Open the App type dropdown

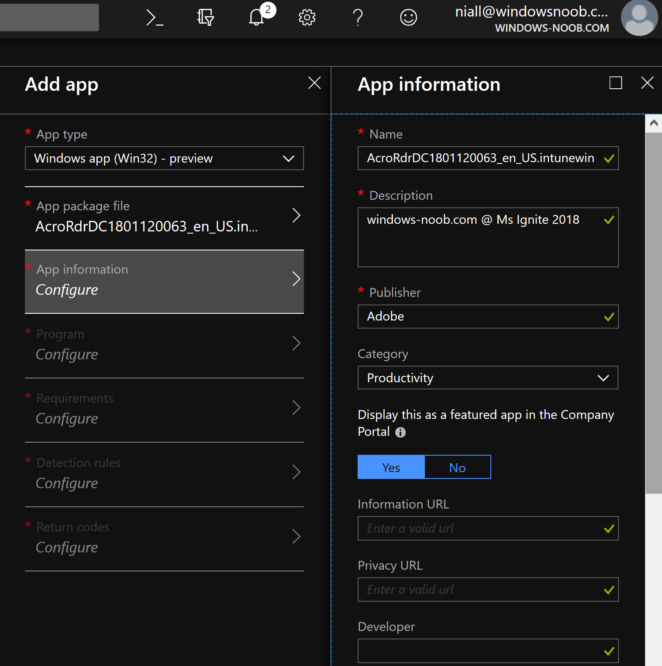tap(164, 158)
